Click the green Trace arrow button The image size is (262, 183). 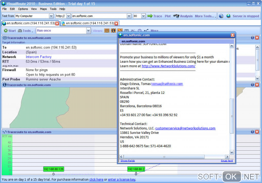click(155, 16)
